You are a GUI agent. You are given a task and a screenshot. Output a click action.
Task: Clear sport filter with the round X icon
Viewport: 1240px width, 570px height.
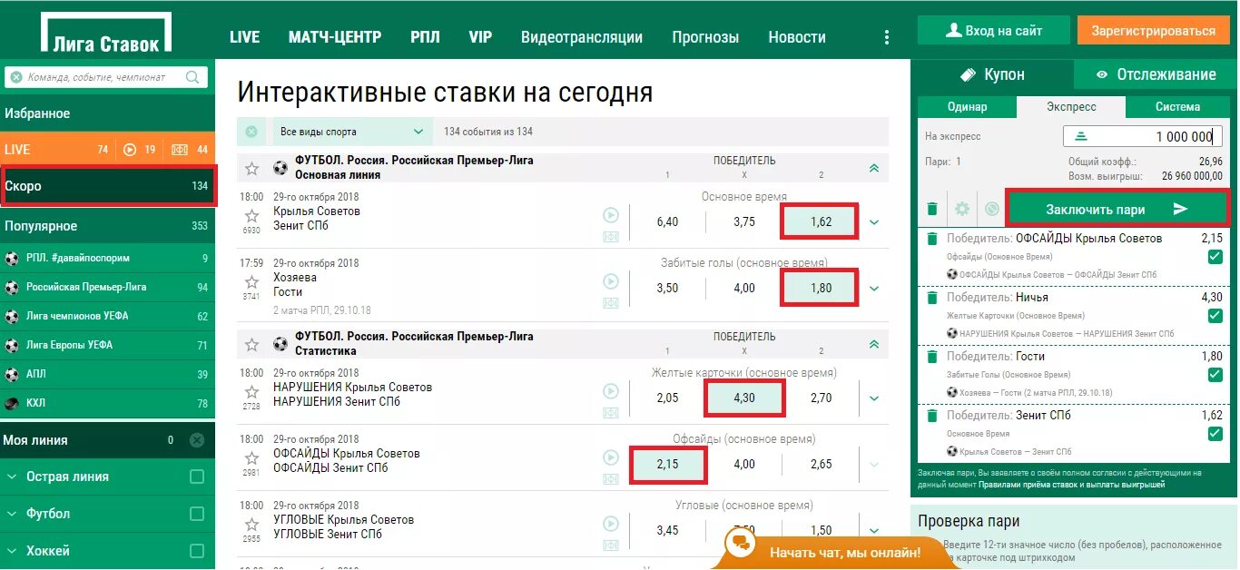point(251,132)
